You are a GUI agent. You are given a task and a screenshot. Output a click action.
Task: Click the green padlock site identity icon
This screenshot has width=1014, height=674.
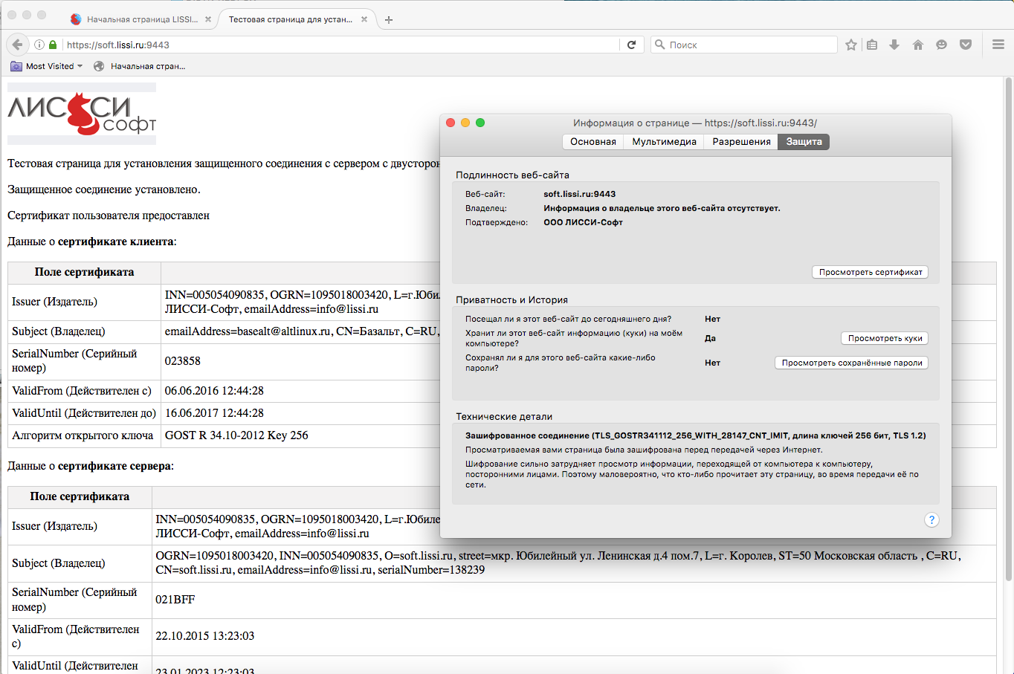point(53,45)
